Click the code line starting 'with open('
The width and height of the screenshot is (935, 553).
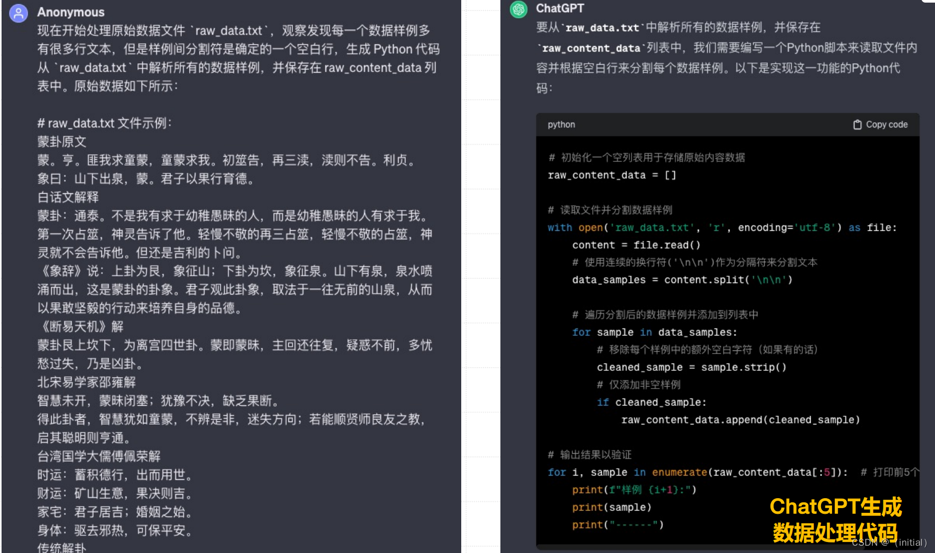click(x=722, y=228)
